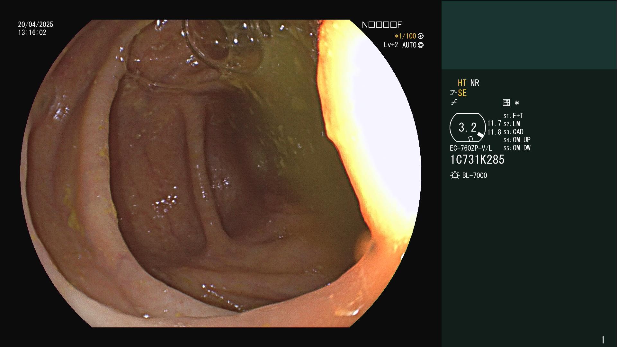The image size is (617, 347).
Task: Click the AUTO iris mode icon
Action: point(421,45)
